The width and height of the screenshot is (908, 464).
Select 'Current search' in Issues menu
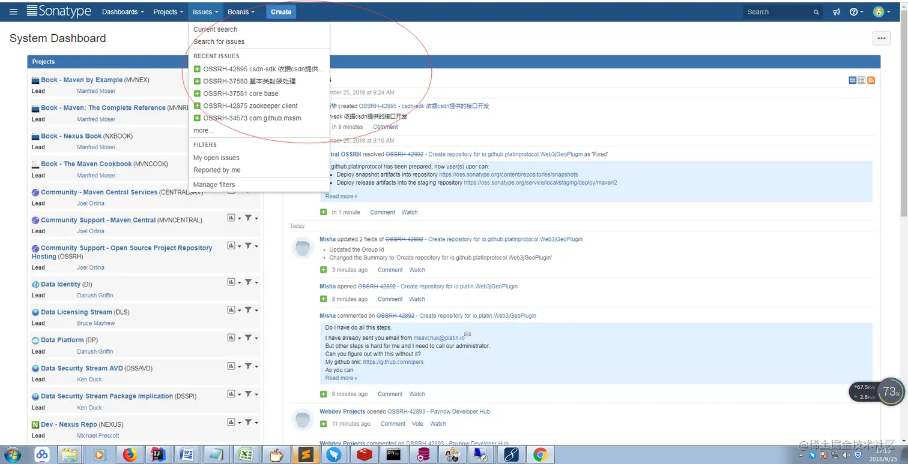259,29
